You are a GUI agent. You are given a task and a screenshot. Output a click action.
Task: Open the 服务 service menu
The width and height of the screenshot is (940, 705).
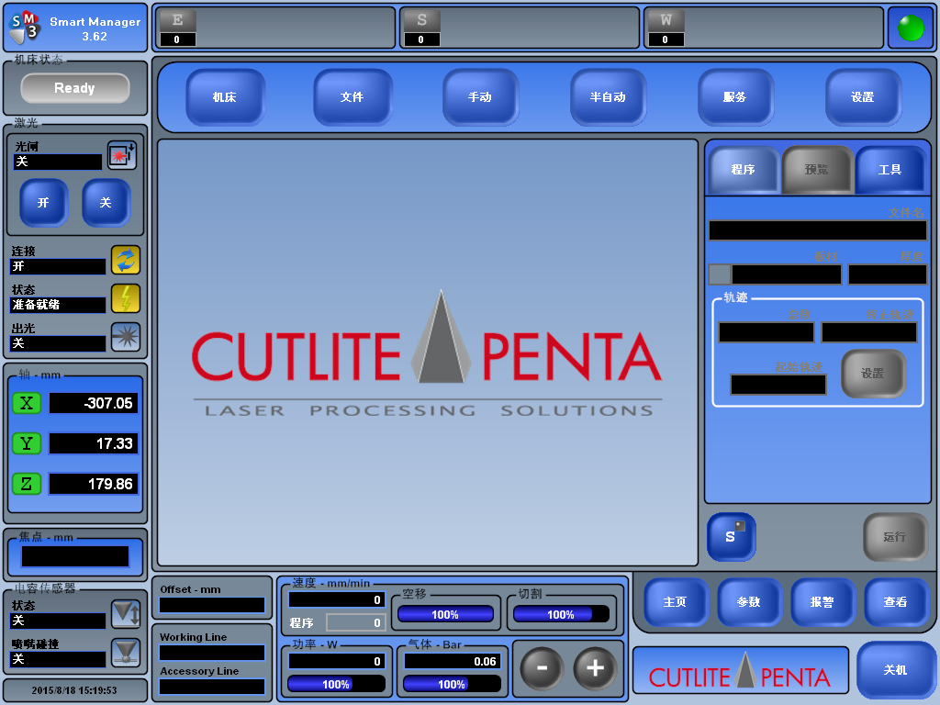click(x=735, y=97)
